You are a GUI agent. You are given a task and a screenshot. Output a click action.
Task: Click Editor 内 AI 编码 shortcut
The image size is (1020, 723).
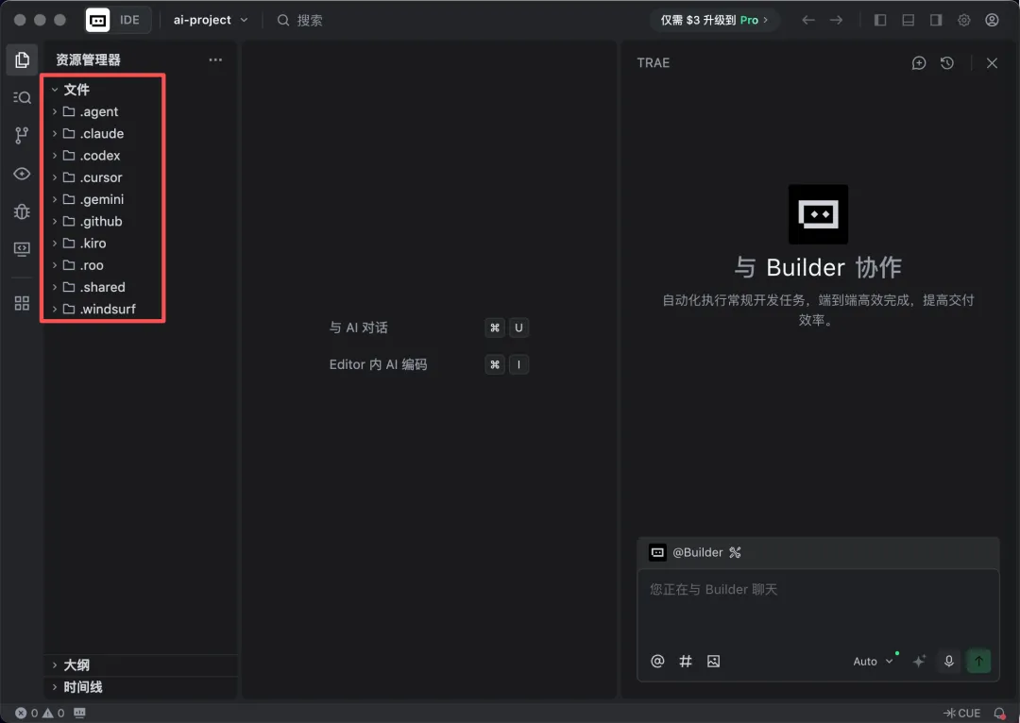(x=429, y=364)
